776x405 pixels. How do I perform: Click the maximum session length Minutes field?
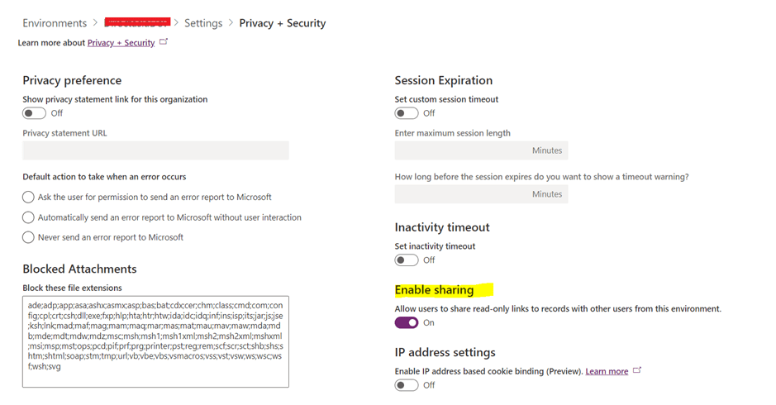tap(481, 150)
